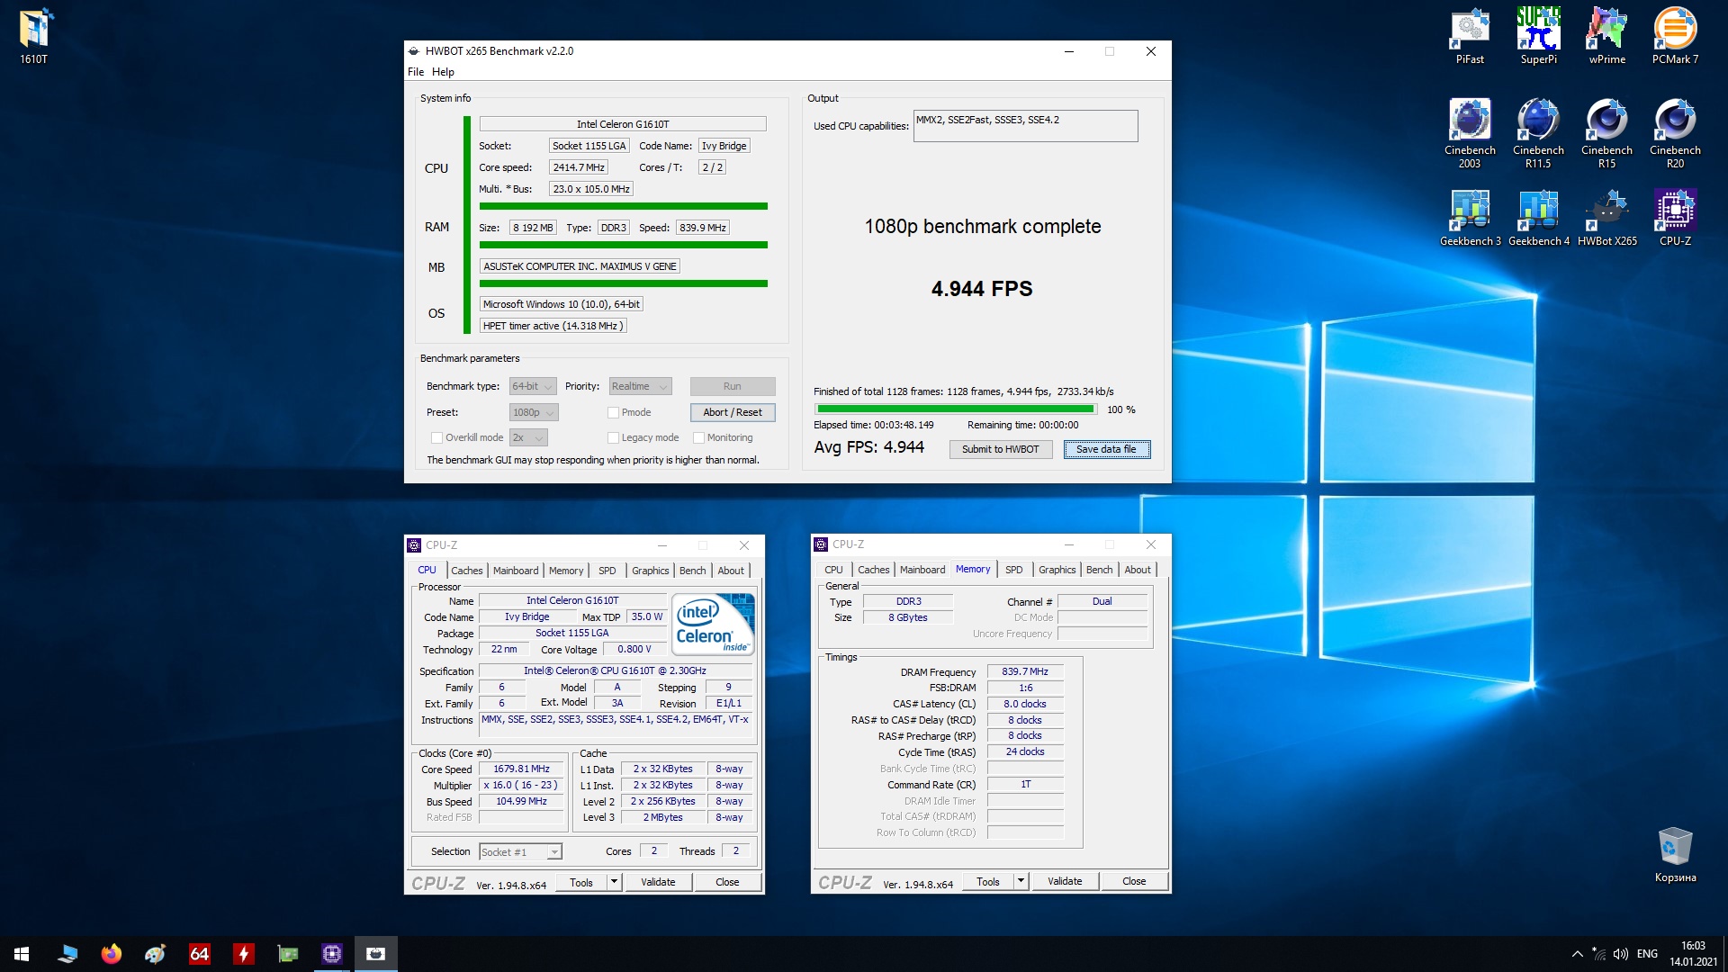Image resolution: width=1728 pixels, height=972 pixels.
Task: Open the Priority Realtime dropdown
Action: (640, 386)
